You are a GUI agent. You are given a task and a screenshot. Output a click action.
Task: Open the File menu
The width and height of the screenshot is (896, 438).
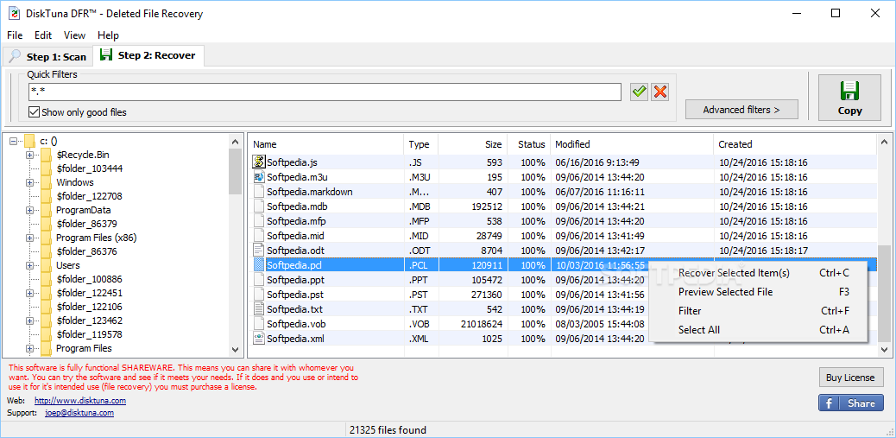(x=15, y=35)
